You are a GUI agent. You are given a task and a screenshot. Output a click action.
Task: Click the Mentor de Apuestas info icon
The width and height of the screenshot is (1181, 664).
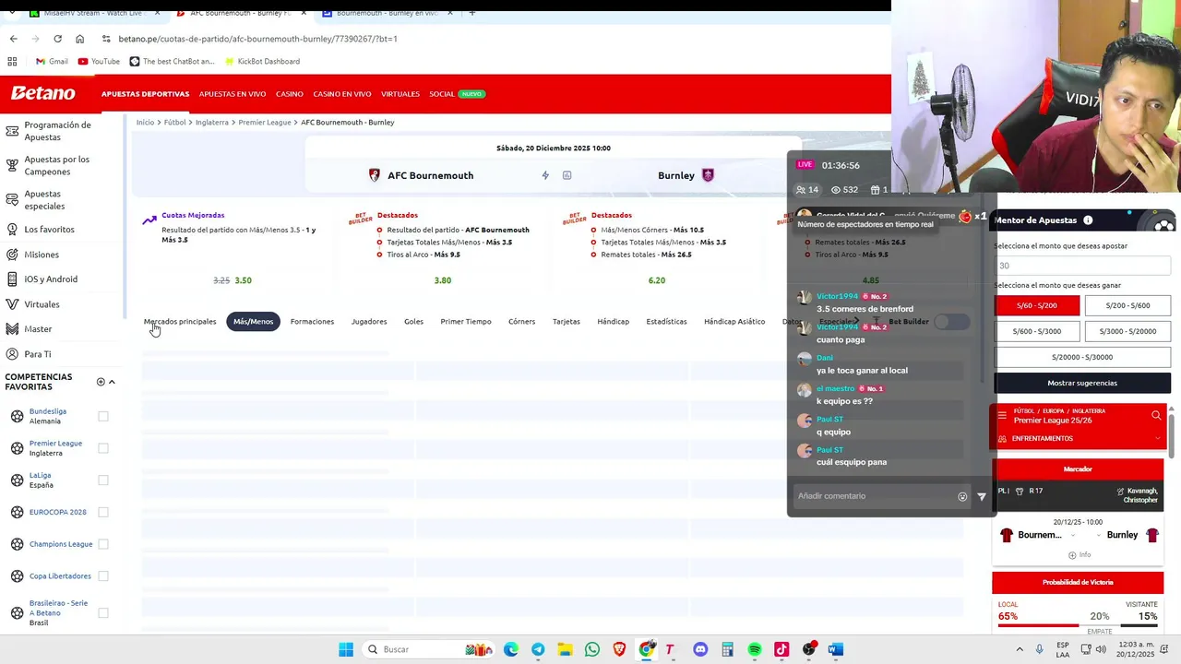[x=1088, y=220]
